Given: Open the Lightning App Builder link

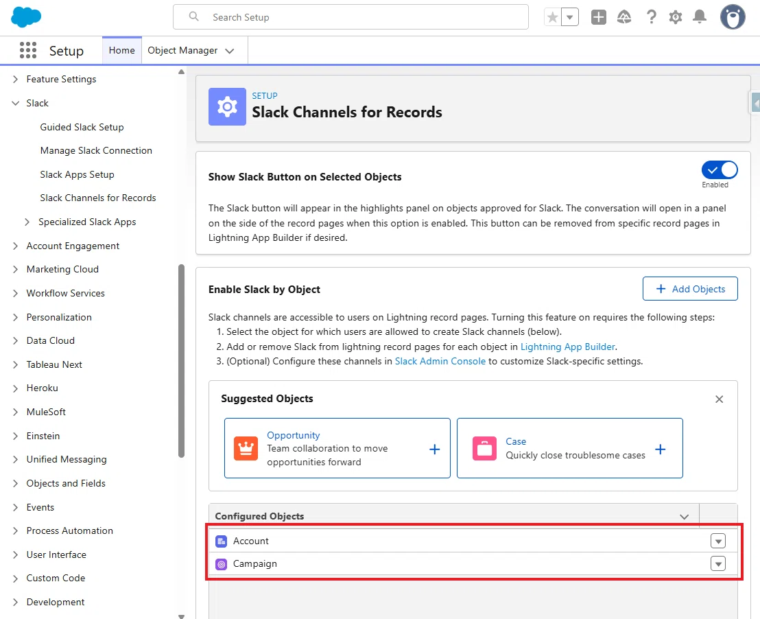Looking at the screenshot, I should (x=567, y=347).
